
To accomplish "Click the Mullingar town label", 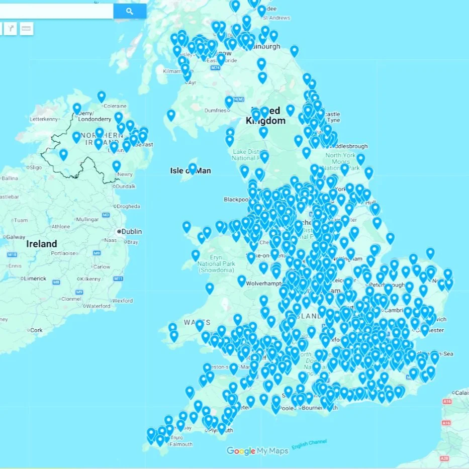I will pyautogui.click(x=87, y=219).
